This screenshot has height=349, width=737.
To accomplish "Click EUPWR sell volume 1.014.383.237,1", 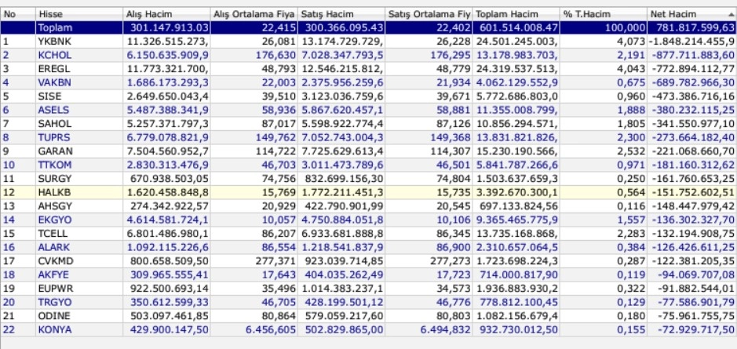I will pos(343,289).
